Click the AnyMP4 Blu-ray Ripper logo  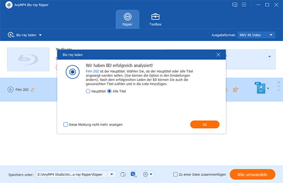tap(8, 5)
